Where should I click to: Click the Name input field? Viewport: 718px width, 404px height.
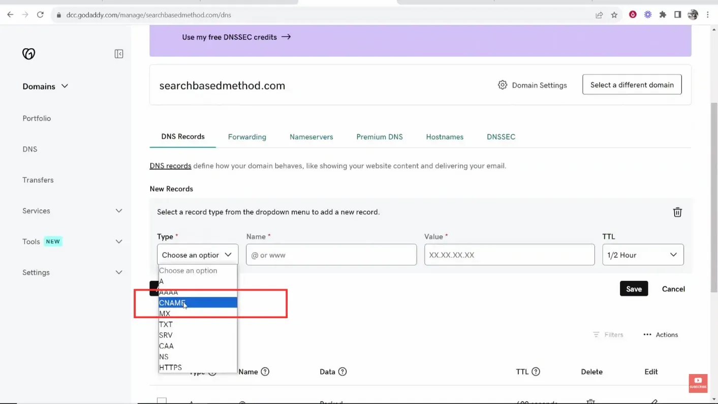coord(331,255)
